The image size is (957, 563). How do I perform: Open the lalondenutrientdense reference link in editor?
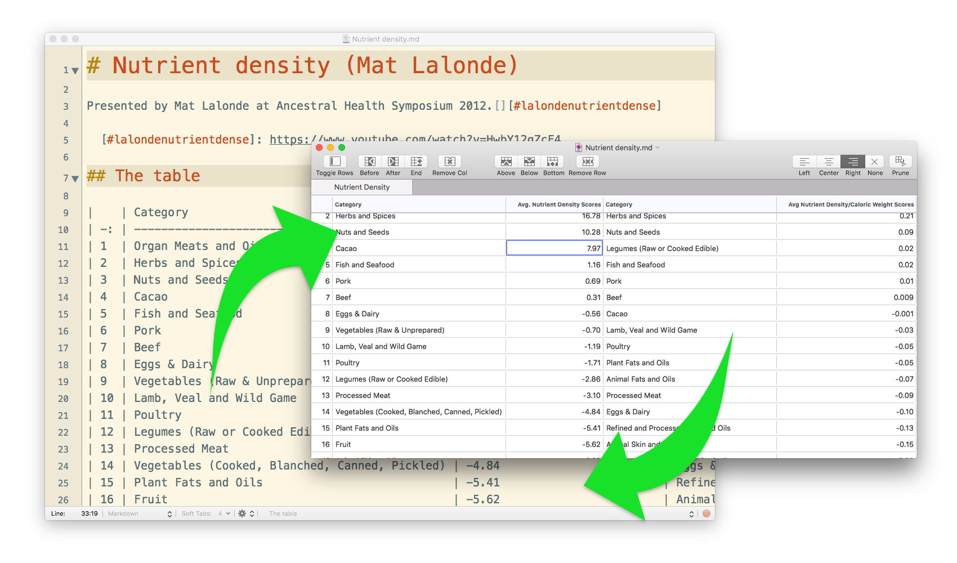pos(585,106)
